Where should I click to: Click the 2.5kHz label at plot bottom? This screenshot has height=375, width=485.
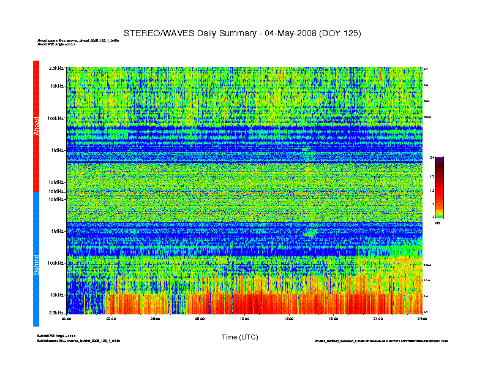pyautogui.click(x=56, y=312)
